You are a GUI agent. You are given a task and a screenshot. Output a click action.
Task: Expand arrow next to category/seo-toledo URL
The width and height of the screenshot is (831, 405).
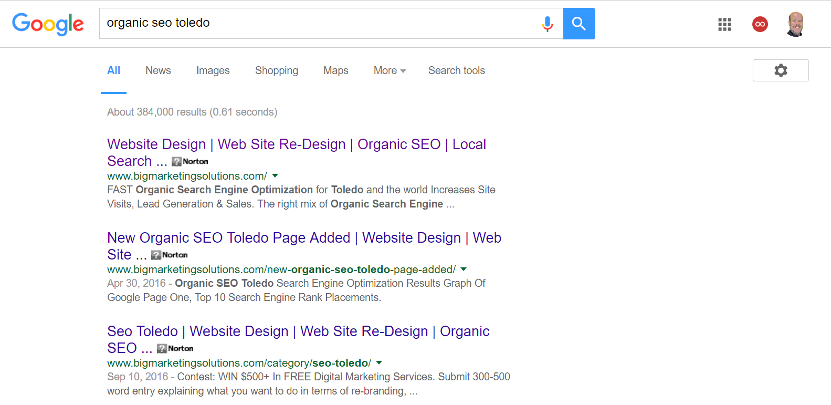click(379, 363)
